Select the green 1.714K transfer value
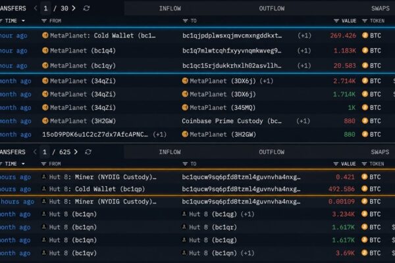Image resolution: width=395 pixels, height=263 pixels. 344,95
